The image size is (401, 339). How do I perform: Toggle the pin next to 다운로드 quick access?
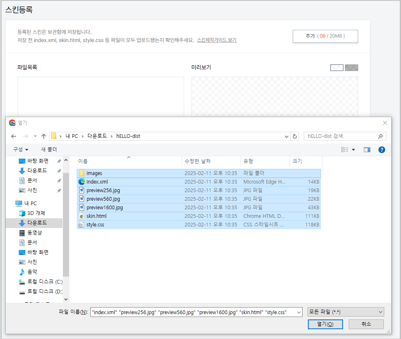[60, 171]
